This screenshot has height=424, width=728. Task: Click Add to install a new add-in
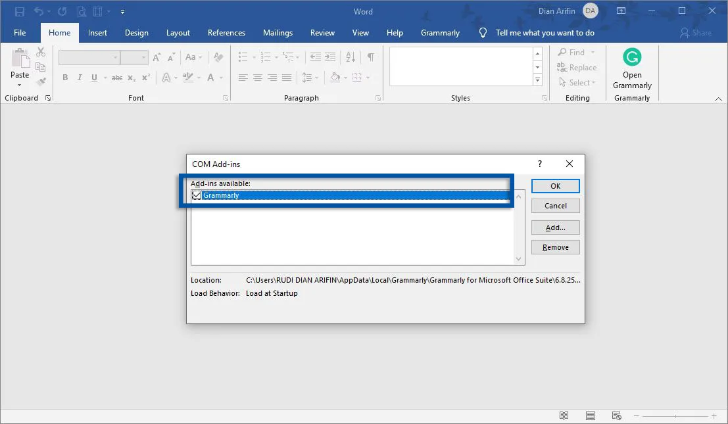coord(556,227)
